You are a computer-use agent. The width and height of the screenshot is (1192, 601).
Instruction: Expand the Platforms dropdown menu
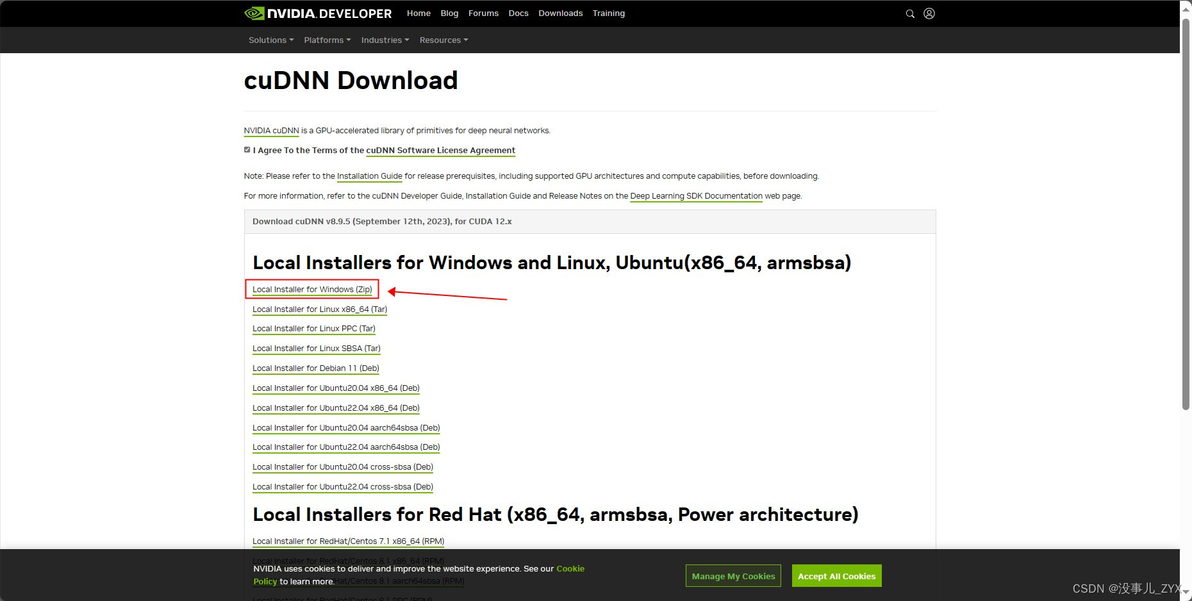(327, 40)
